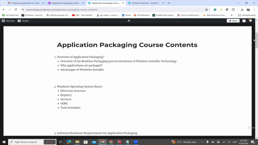Click the page vertical scrollbar thumb
This screenshot has height=145, width=258.
[x=256, y=40]
